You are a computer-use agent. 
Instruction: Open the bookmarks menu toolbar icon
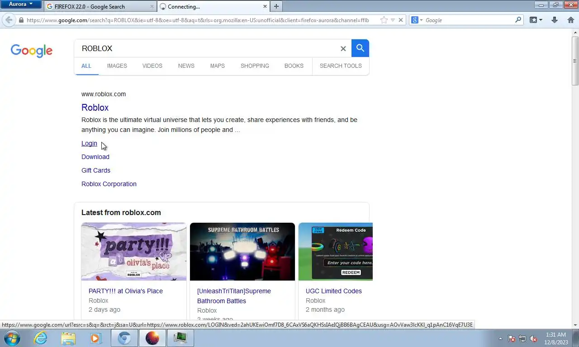(534, 20)
